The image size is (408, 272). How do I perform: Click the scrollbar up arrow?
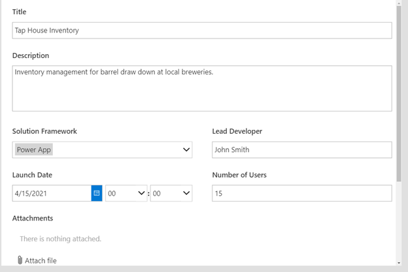pos(399,3)
